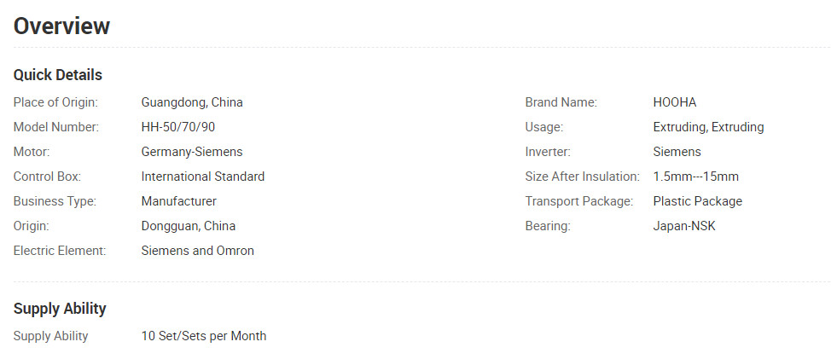The image size is (831, 359).
Task: Click the Overview heading
Action: pyautogui.click(x=61, y=26)
